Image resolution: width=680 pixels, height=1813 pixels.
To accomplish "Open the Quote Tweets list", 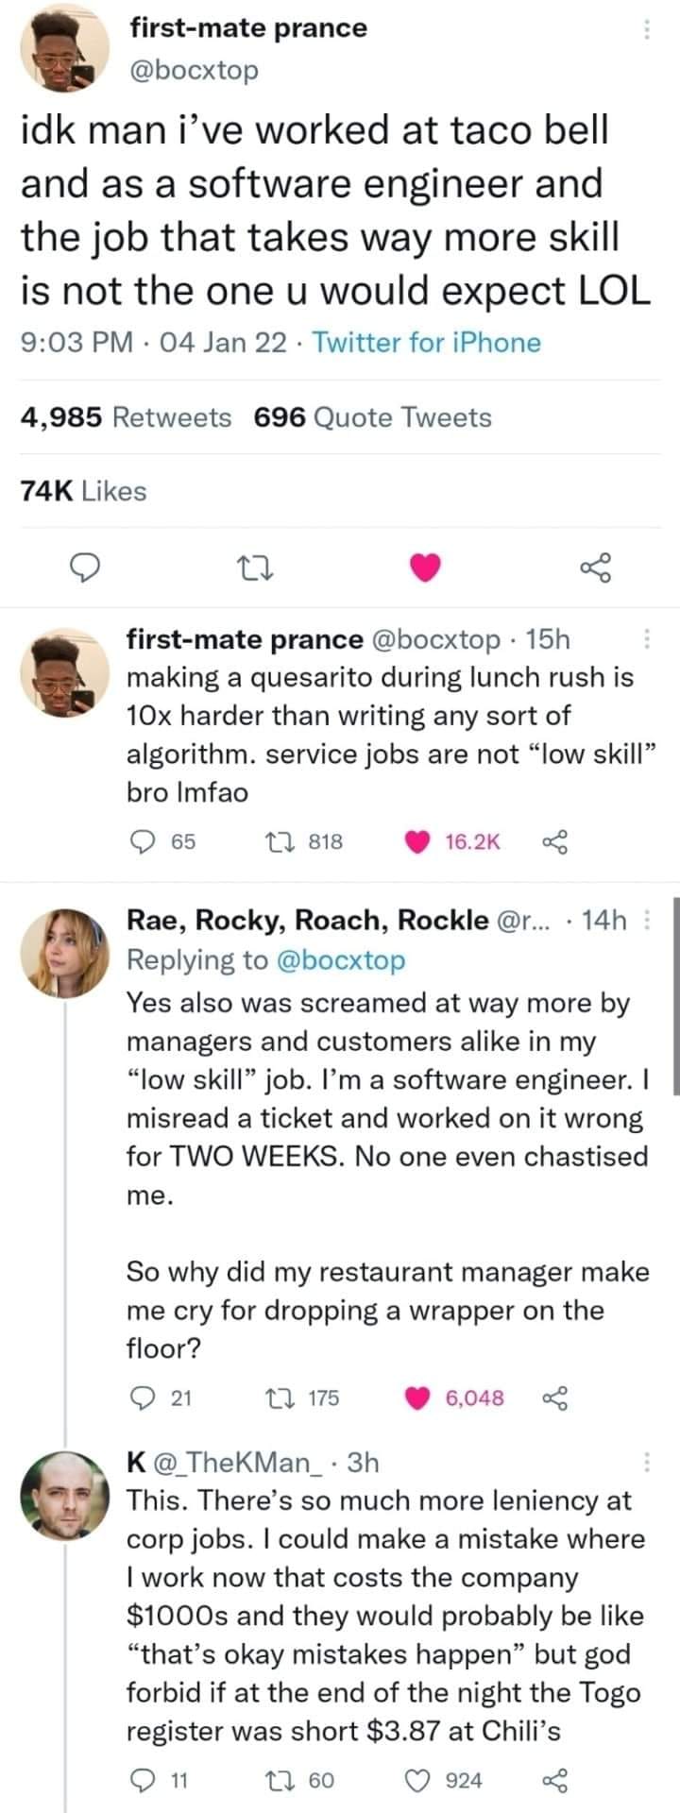I will tap(370, 416).
